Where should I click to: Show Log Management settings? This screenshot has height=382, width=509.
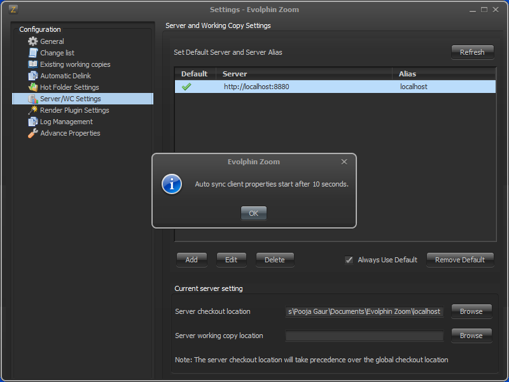pos(66,122)
